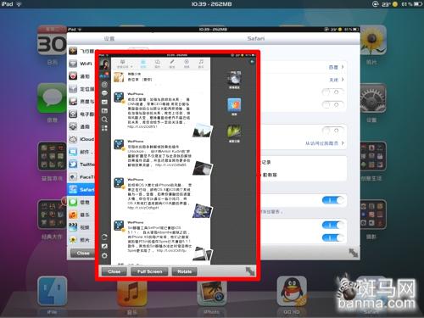Open the mail envelope icon in Weibo sidebar

pos(104,102)
